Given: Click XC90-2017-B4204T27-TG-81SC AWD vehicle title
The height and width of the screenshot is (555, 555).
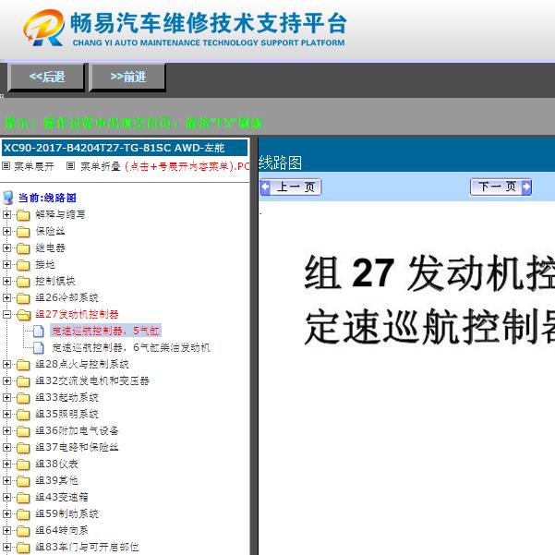Looking at the screenshot, I should 114,148.
